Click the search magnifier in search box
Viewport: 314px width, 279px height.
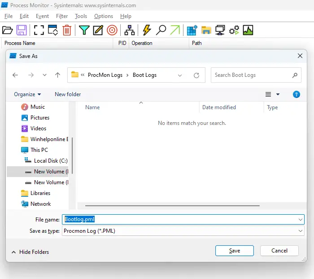tap(295, 75)
